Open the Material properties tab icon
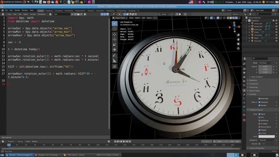The width and height of the screenshot is (279, 157). (x=244, y=115)
